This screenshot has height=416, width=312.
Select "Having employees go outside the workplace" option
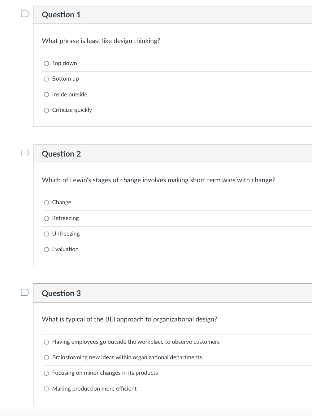click(x=46, y=342)
